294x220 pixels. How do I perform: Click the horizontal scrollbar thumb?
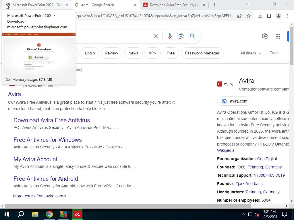pyautogui.click(x=128, y=206)
